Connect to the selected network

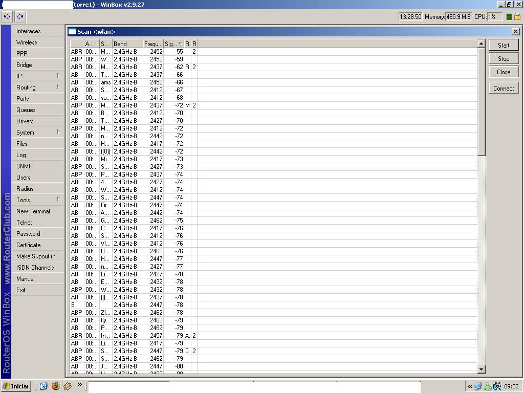504,88
